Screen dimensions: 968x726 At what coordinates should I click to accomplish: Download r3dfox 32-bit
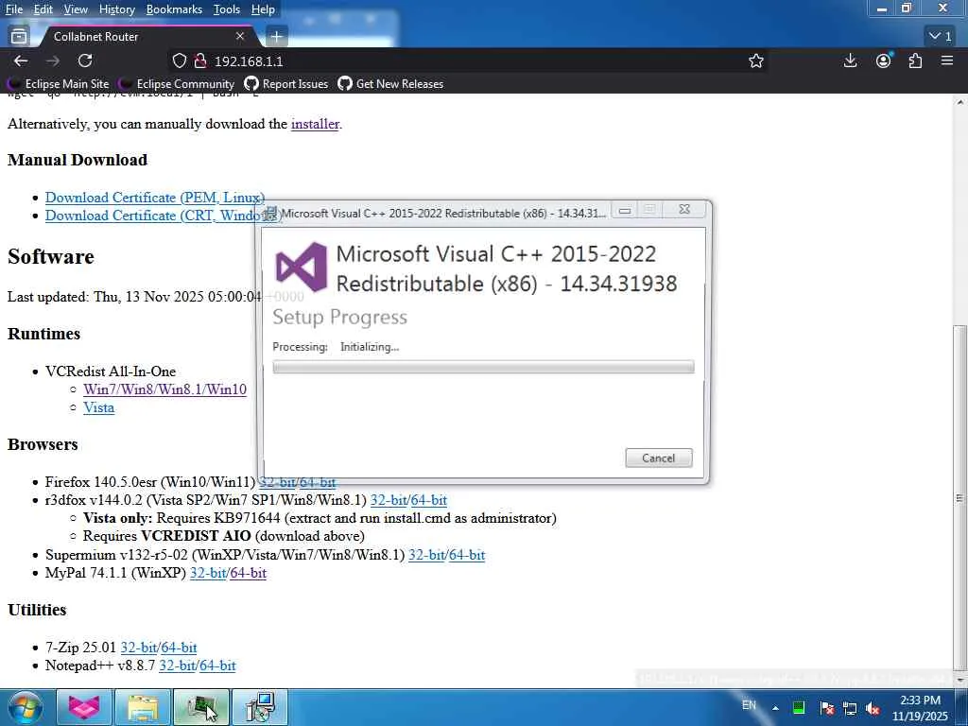coord(389,500)
